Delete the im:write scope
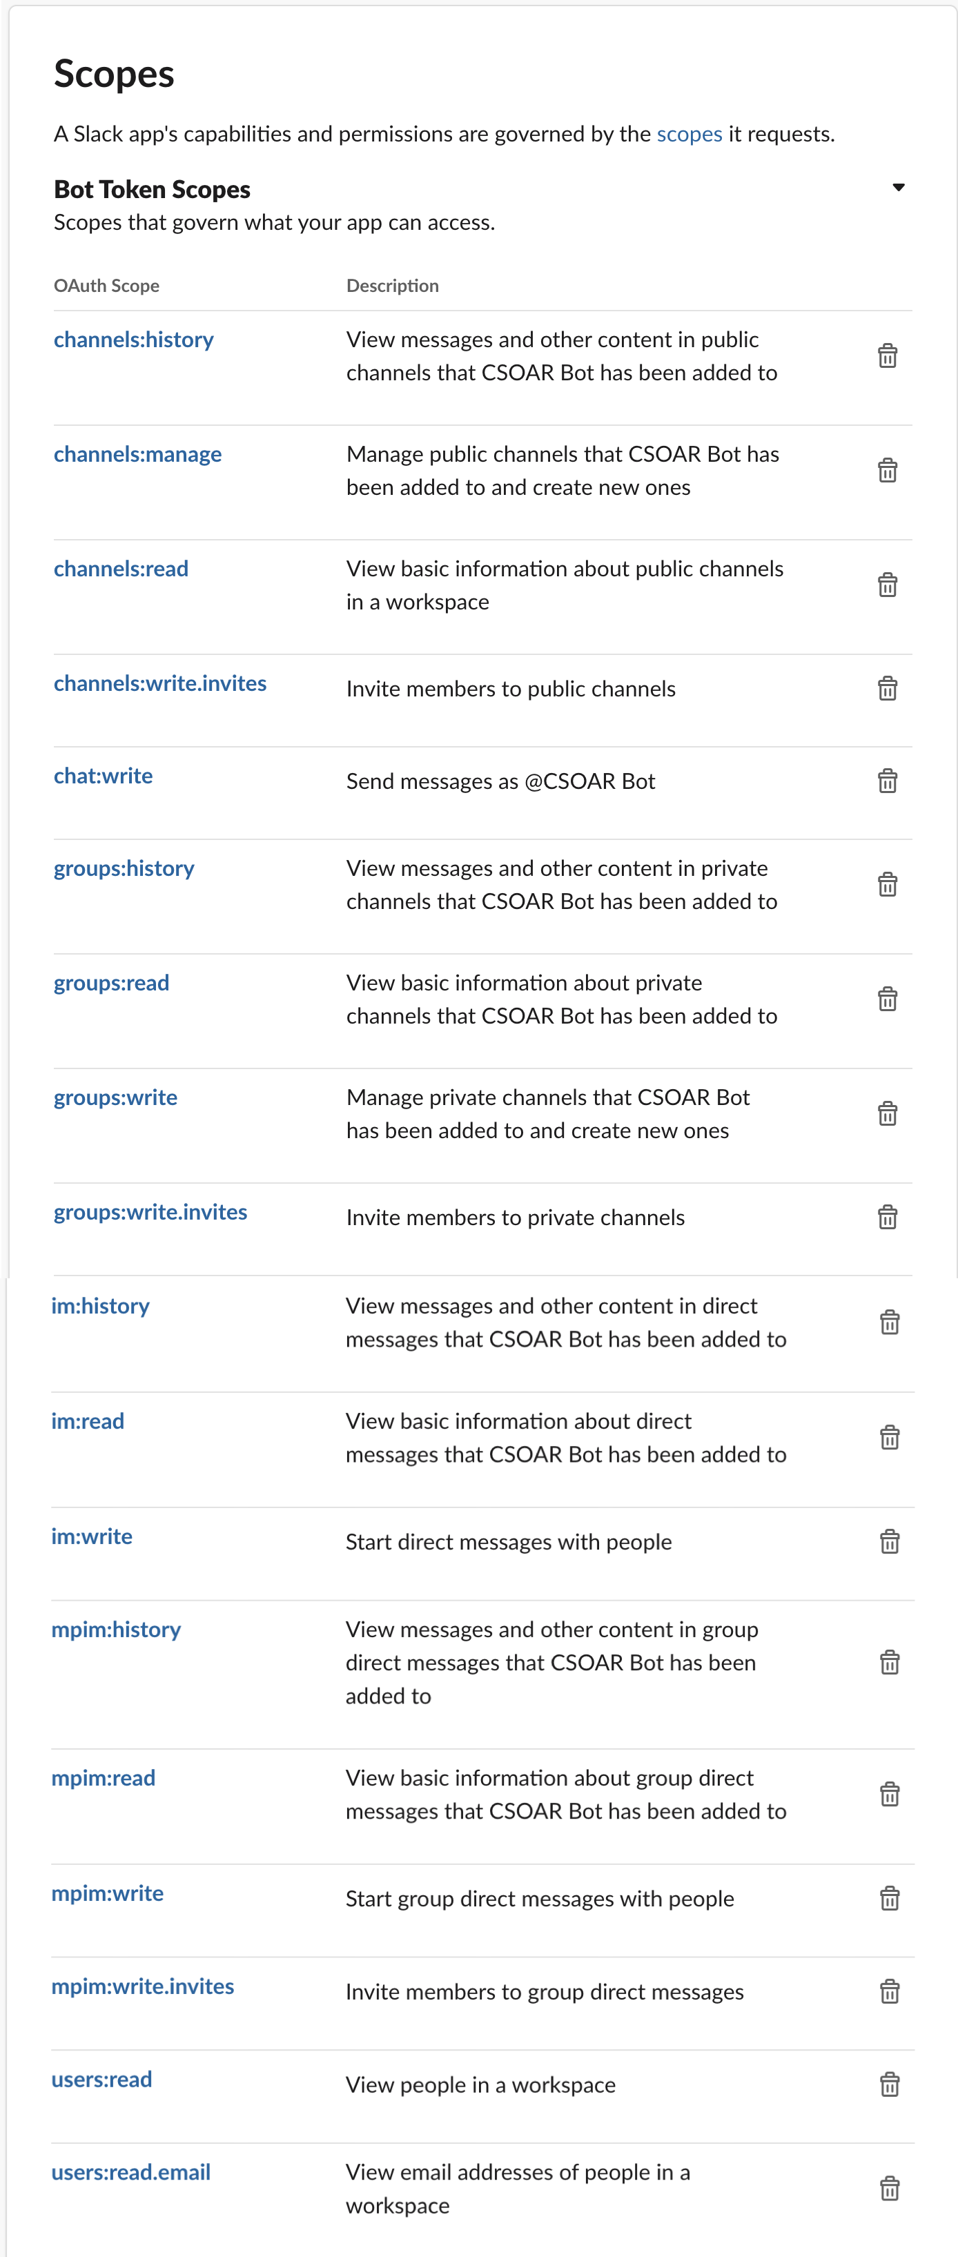The image size is (958, 2257). tap(890, 1541)
